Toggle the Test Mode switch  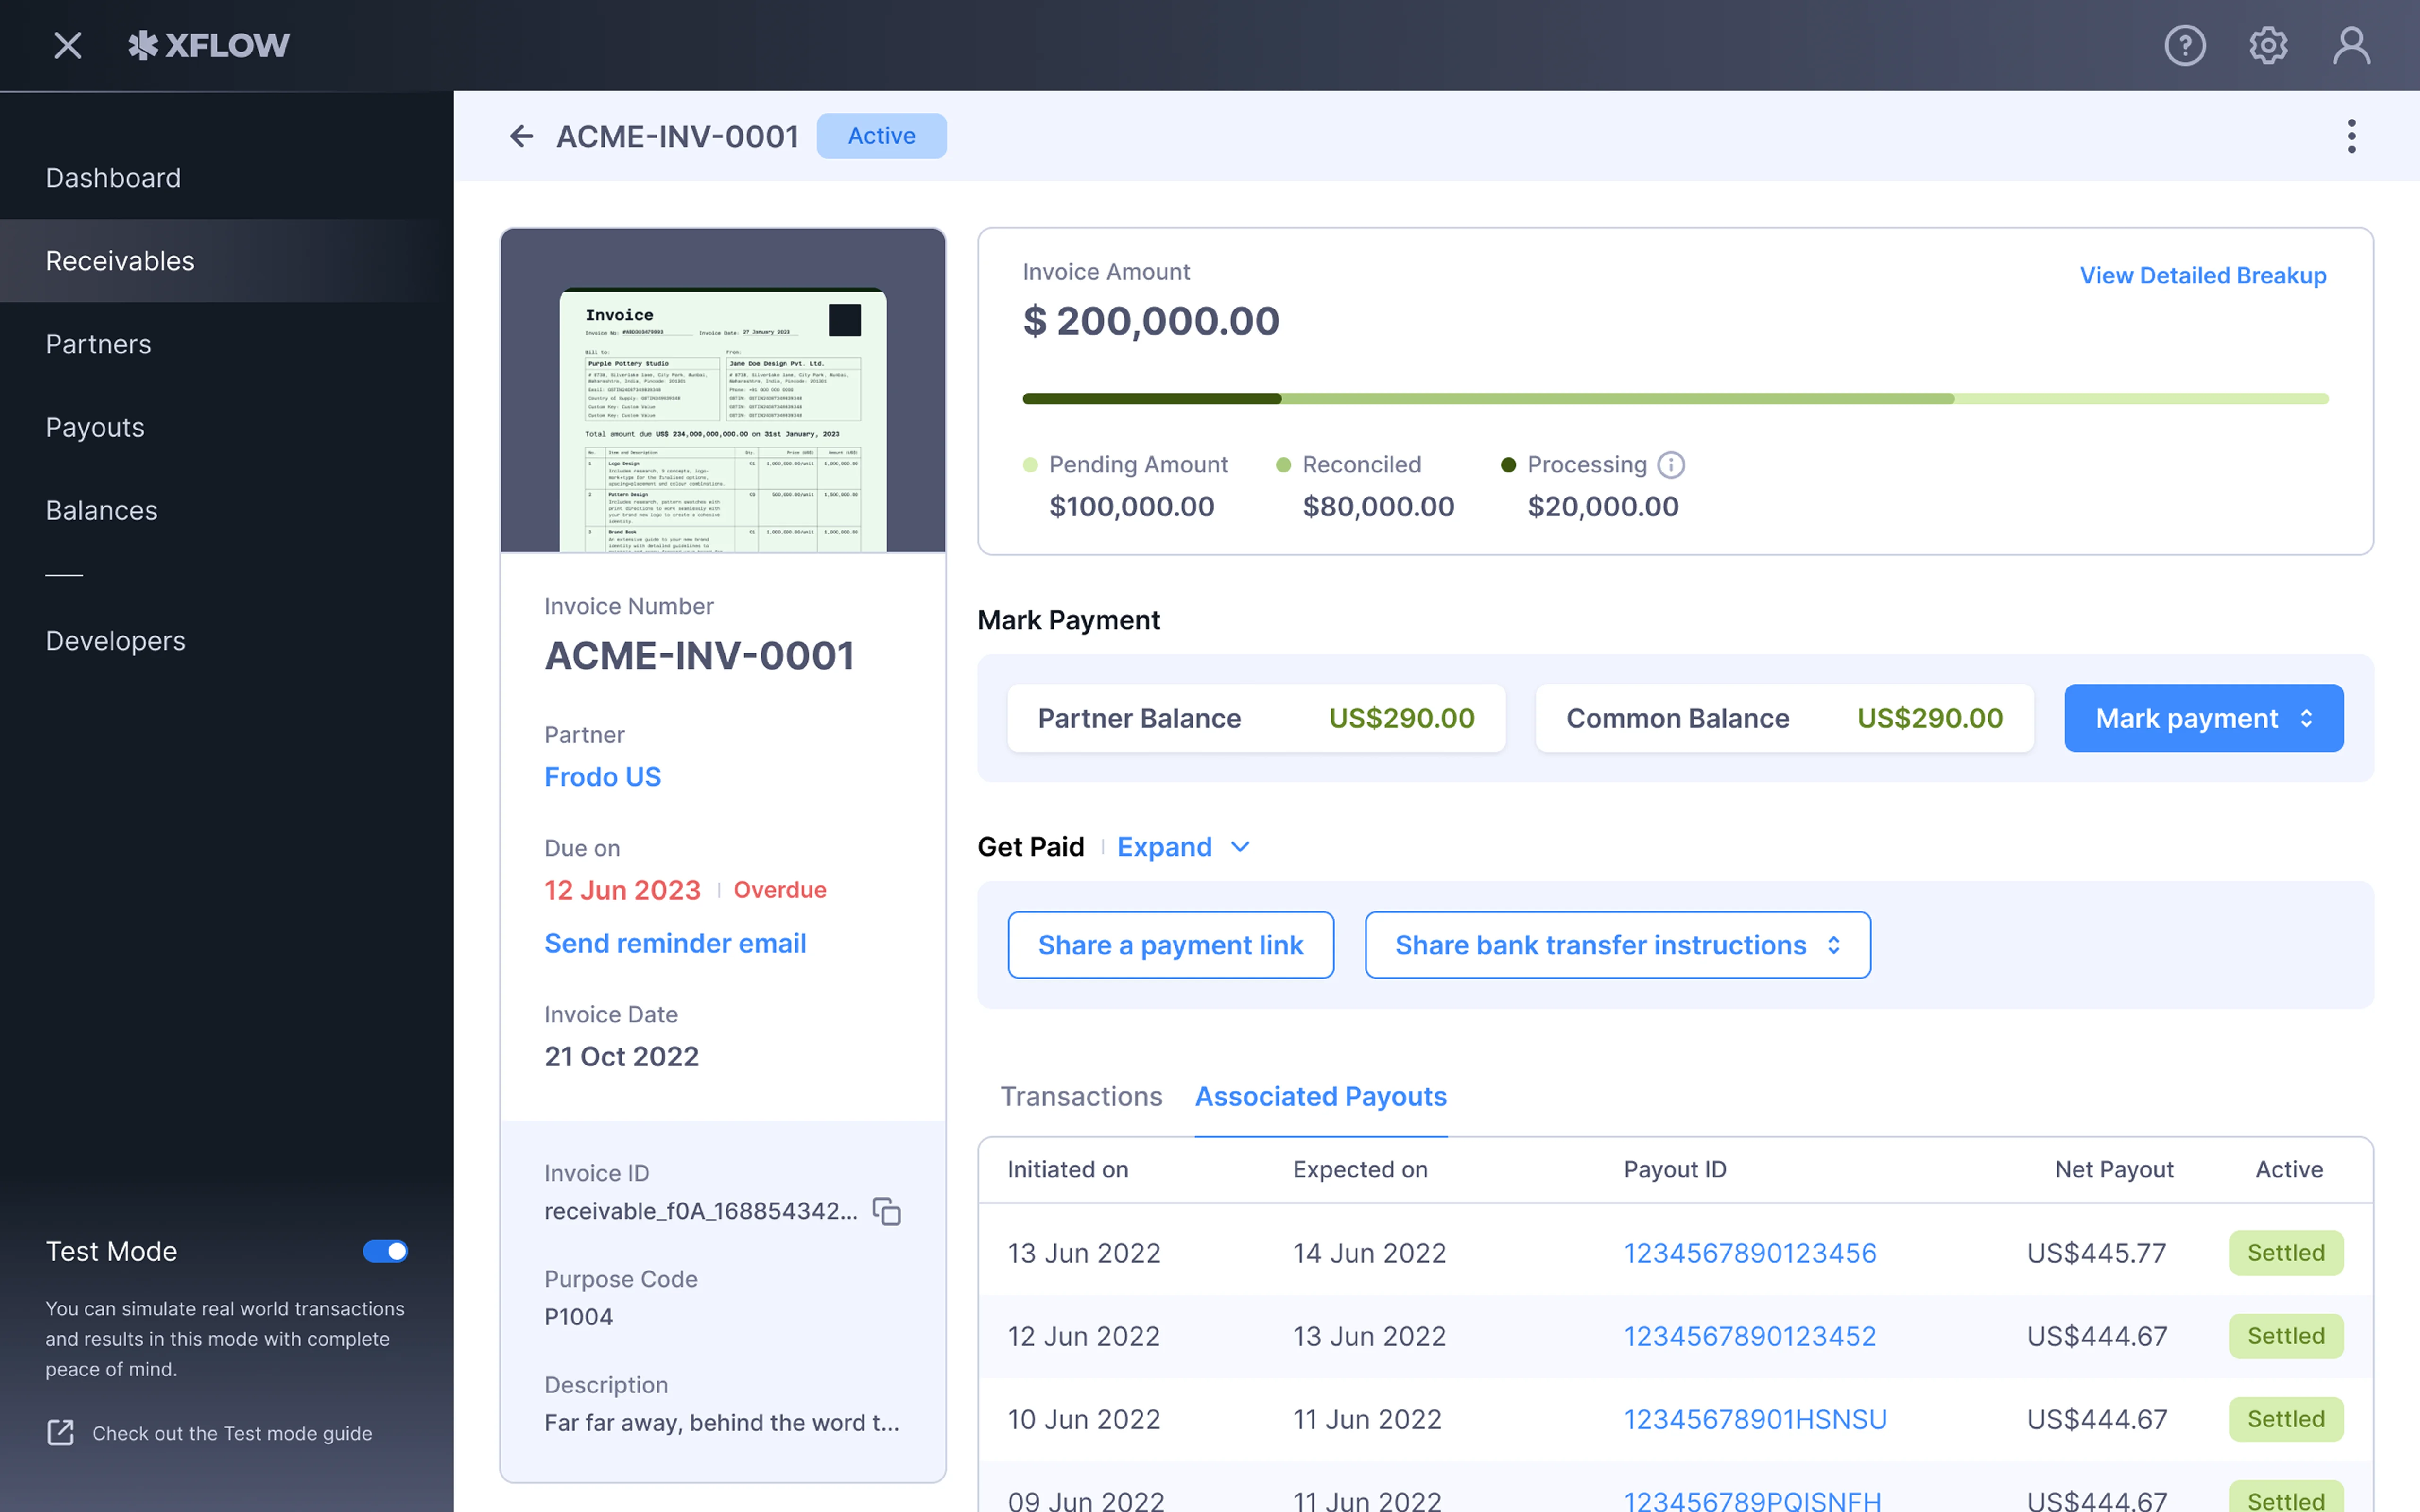click(385, 1251)
